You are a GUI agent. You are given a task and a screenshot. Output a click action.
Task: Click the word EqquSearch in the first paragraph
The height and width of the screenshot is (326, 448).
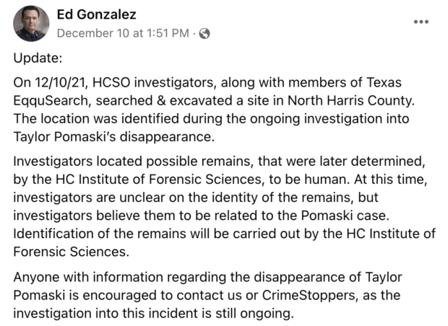point(51,101)
